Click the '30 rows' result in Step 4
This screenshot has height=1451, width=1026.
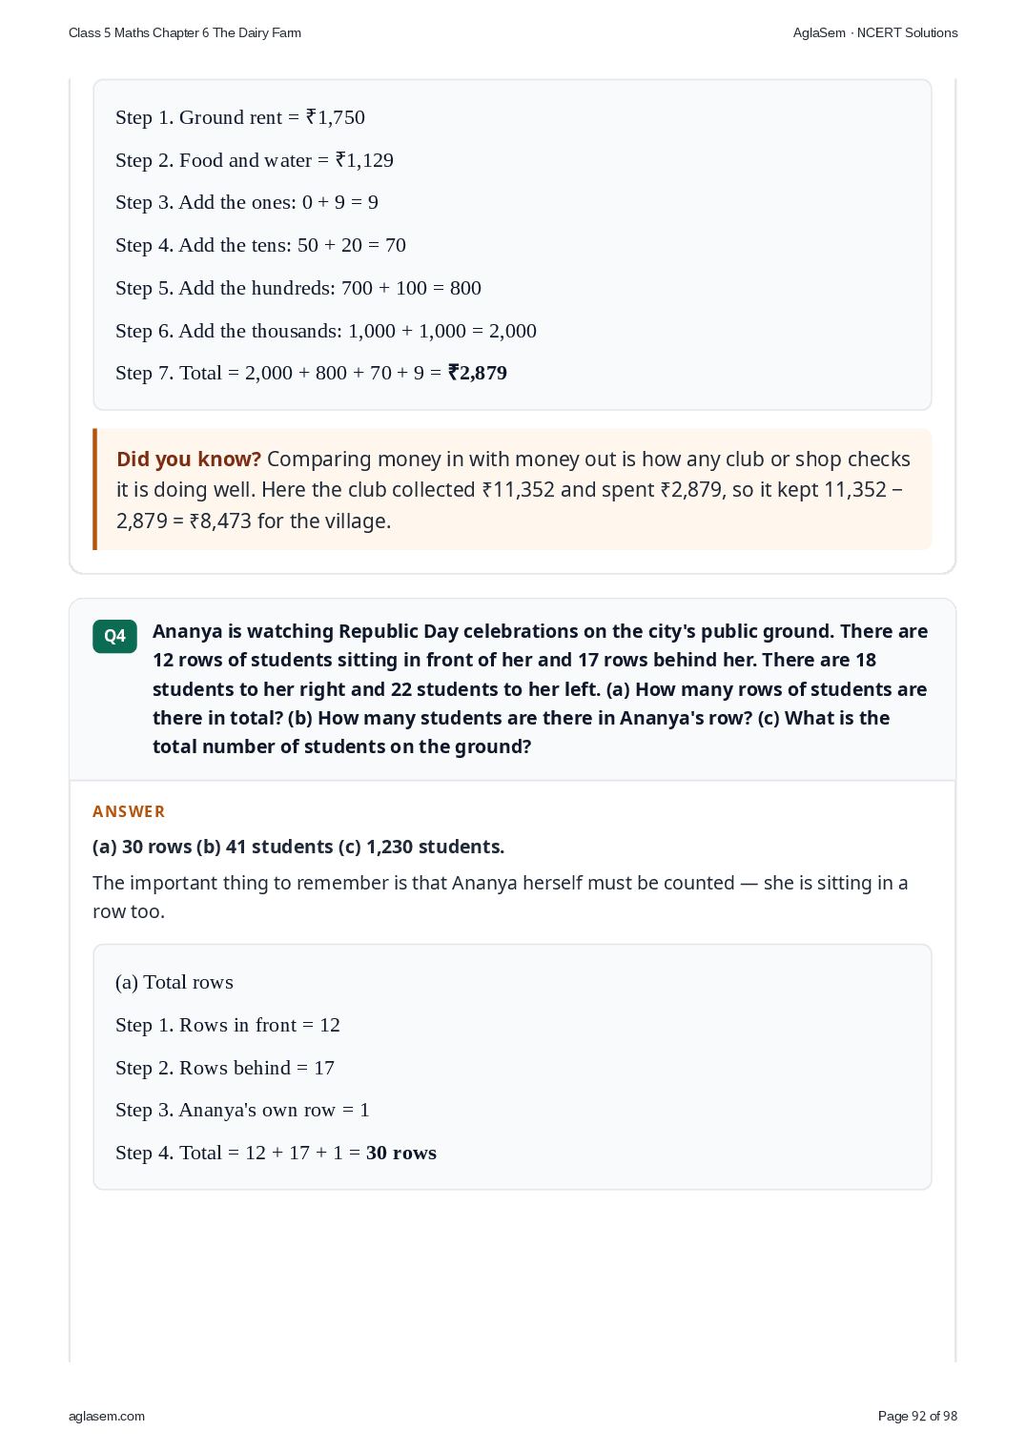coord(401,1153)
